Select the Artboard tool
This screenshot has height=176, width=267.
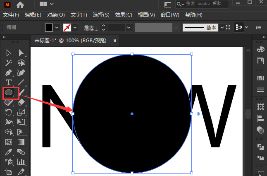point(9,171)
